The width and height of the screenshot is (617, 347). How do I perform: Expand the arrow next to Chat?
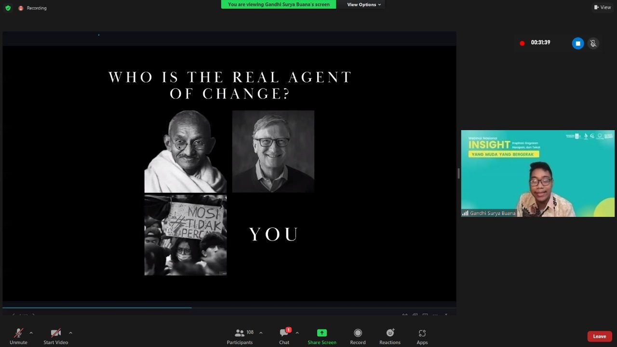(x=297, y=333)
